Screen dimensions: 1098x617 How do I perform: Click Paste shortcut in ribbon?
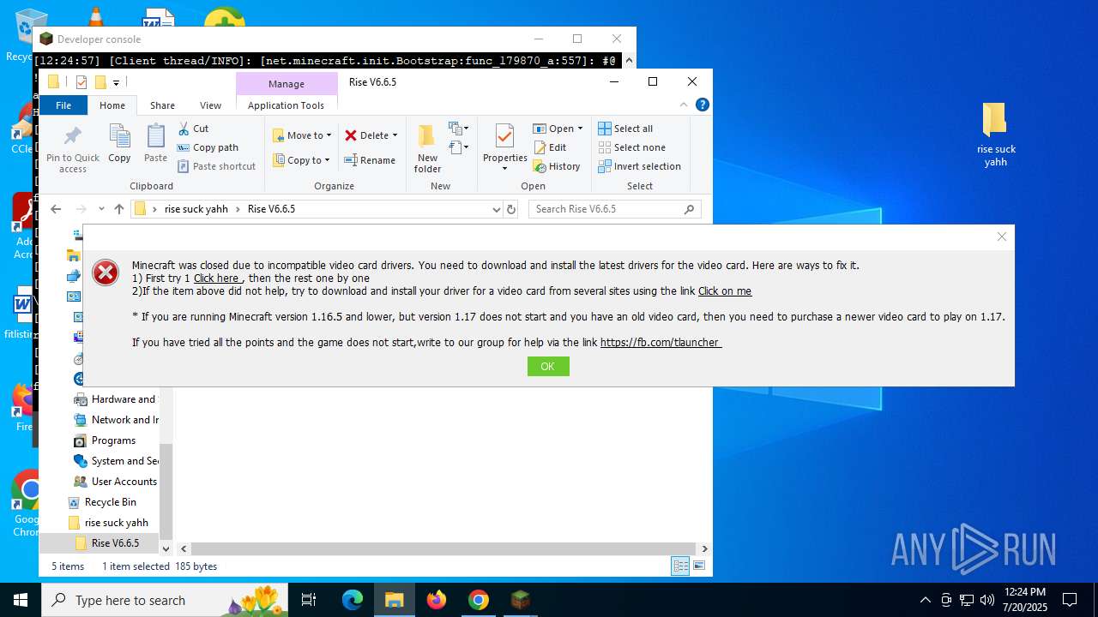216,166
